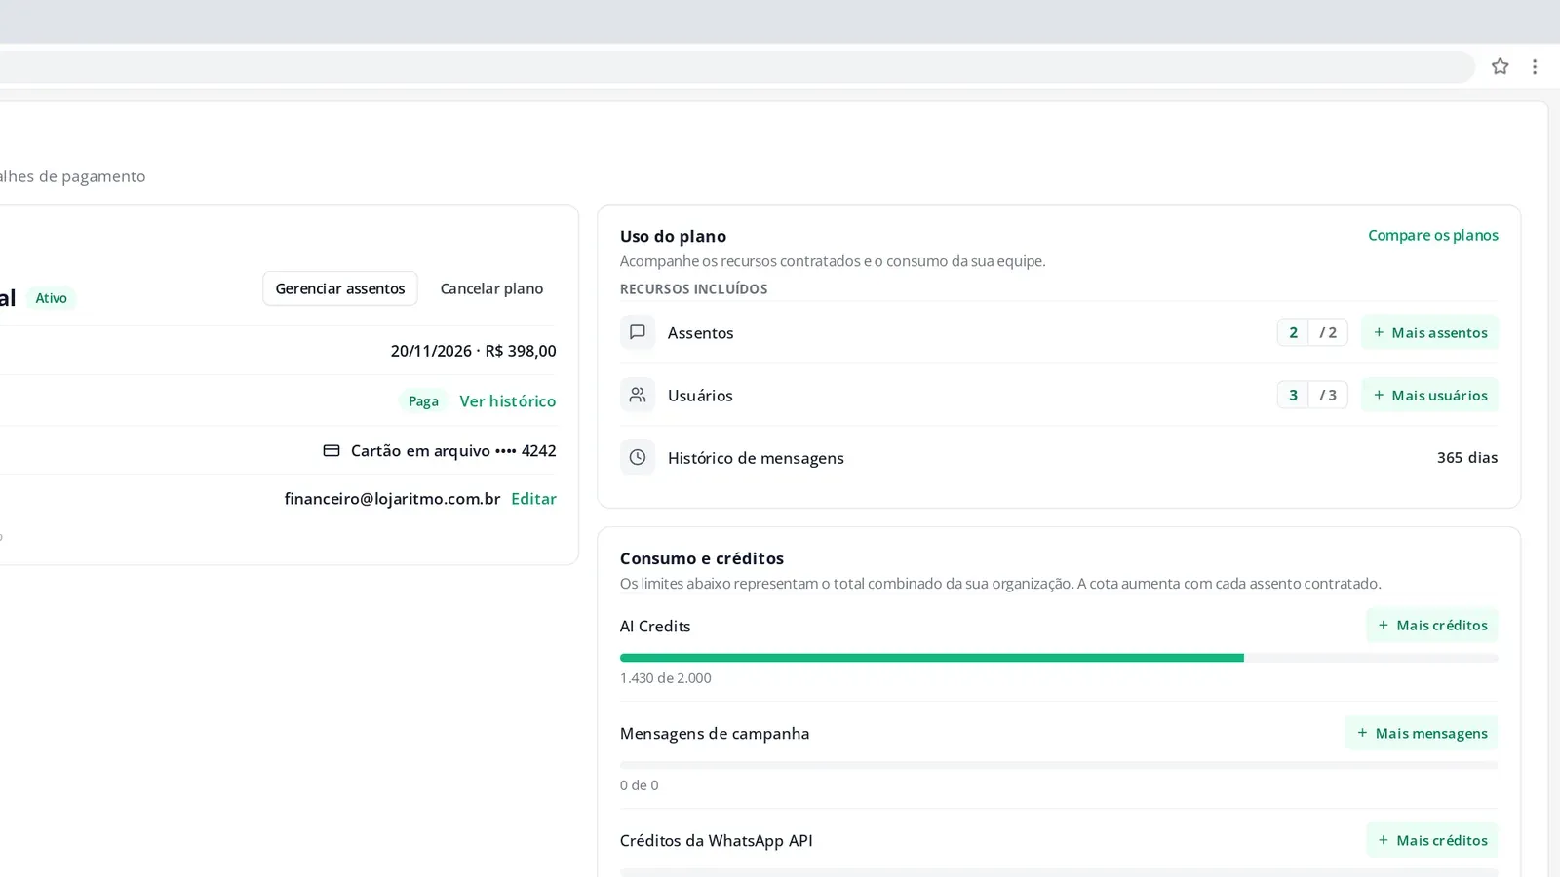The image size is (1560, 877).
Task: Click Mais créditos next to AI Credits
Action: click(1432, 626)
